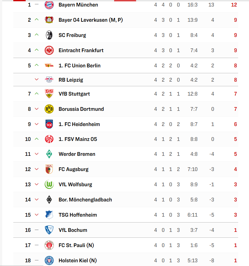The image size is (249, 266).
Task: Click the Holstein Kiel round crest
Action: click(x=49, y=260)
